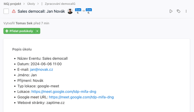
Task: Click the author name Tomas Sek
Action: click(24, 23)
